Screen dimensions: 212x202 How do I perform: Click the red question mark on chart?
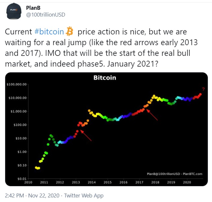[203, 89]
